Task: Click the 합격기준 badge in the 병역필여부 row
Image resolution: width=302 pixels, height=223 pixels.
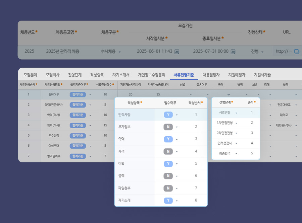Action: (x=77, y=156)
